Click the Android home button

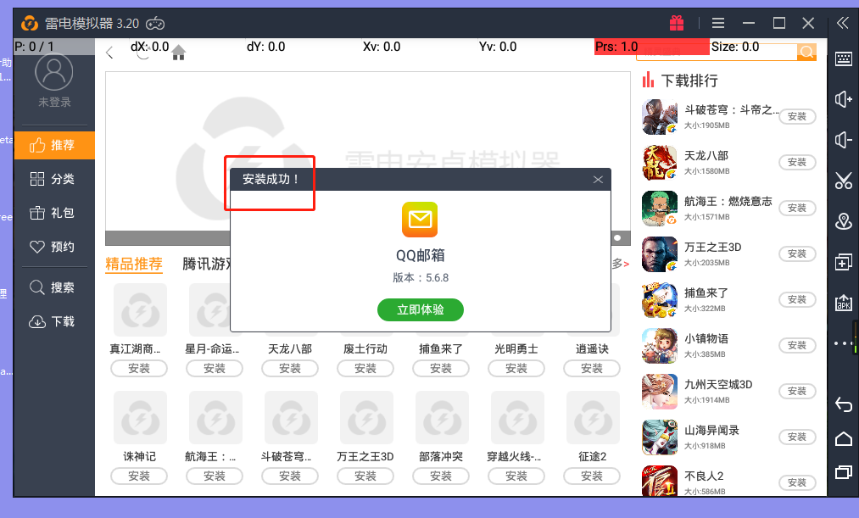844,438
